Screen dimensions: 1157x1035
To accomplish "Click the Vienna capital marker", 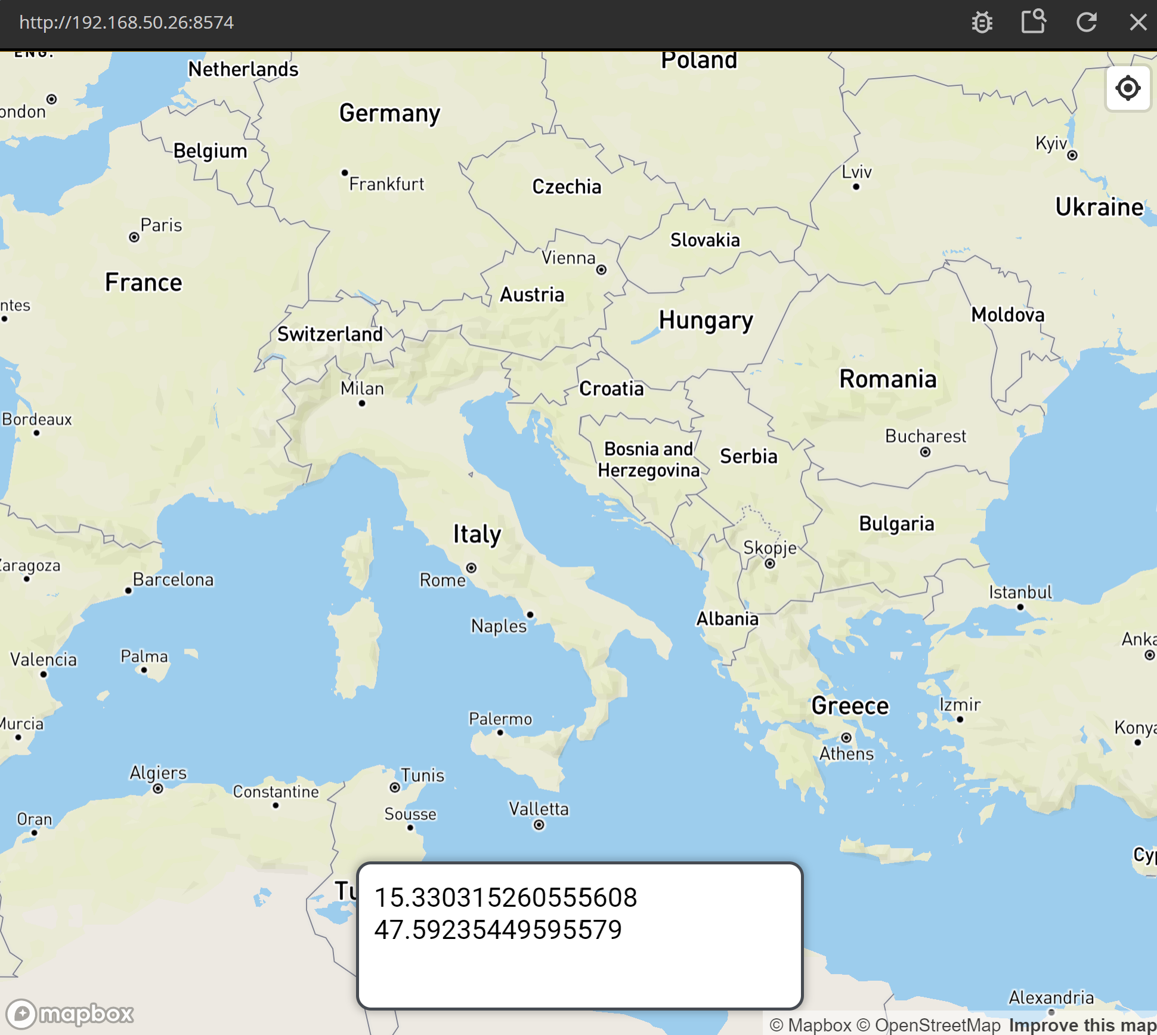I will [x=601, y=270].
